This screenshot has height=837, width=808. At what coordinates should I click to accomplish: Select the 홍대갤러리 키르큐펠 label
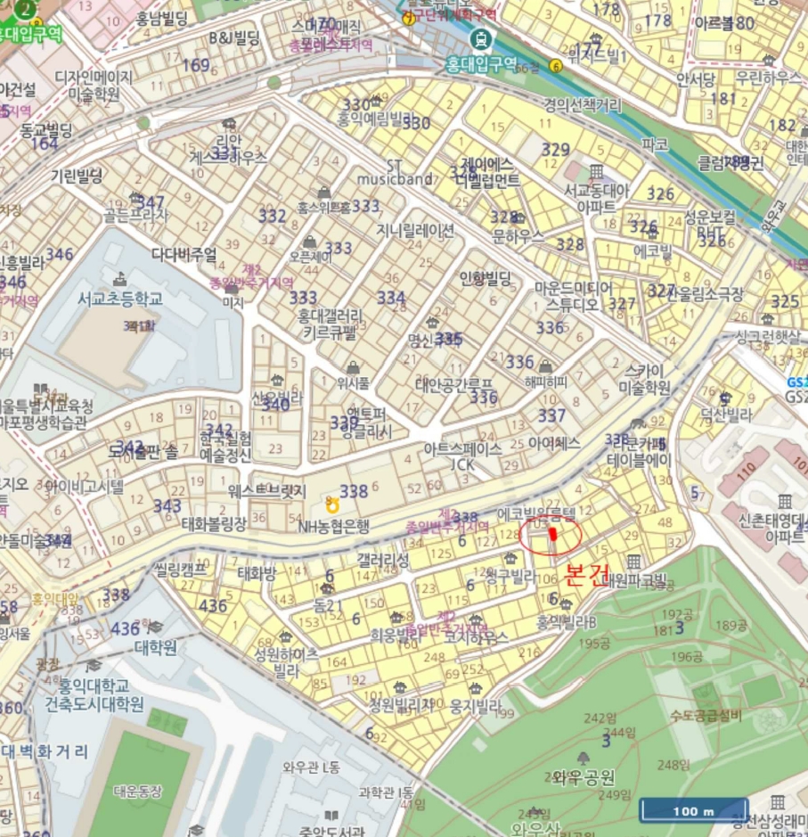[331, 324]
